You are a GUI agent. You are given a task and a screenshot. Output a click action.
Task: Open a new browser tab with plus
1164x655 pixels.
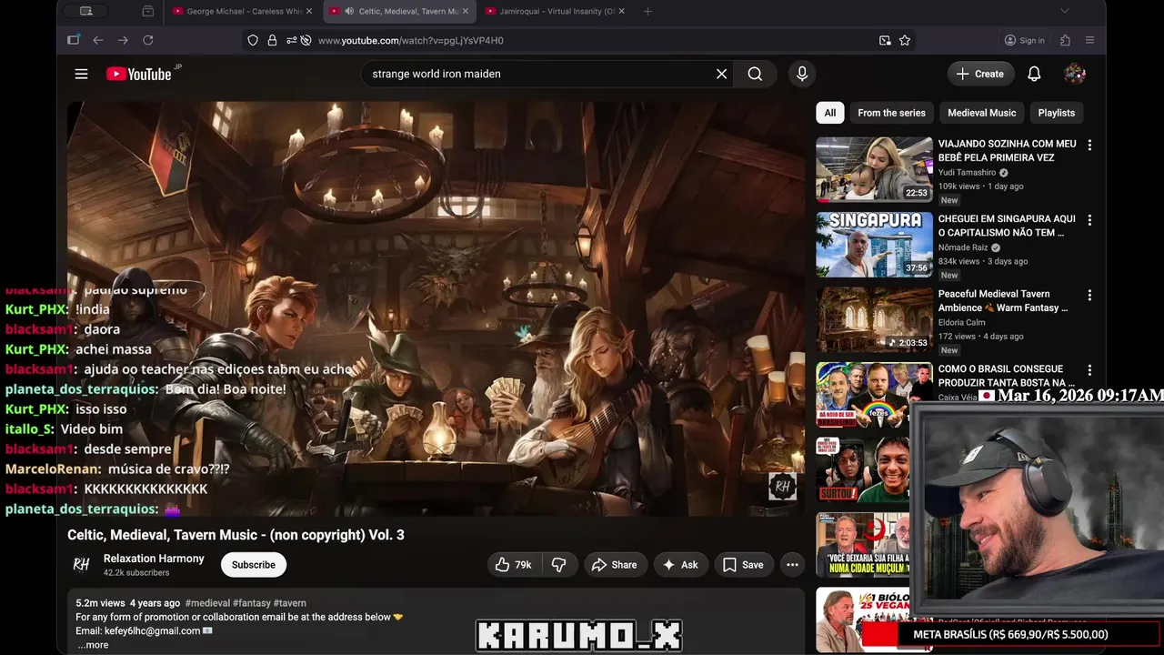click(647, 11)
